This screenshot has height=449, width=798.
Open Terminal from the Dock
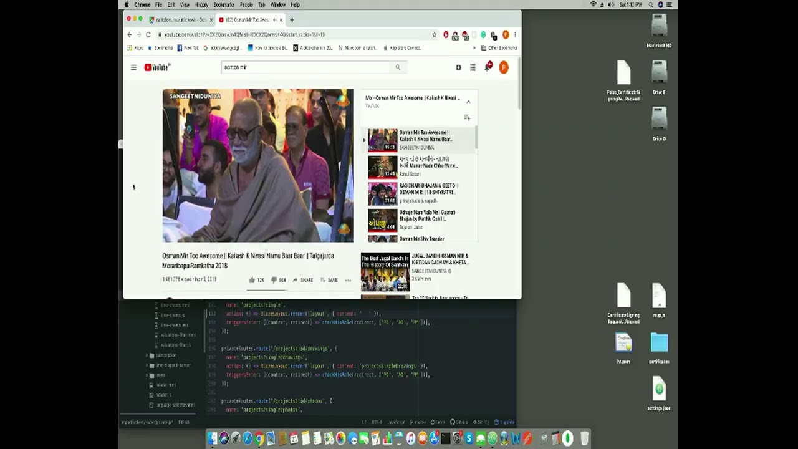point(446,439)
